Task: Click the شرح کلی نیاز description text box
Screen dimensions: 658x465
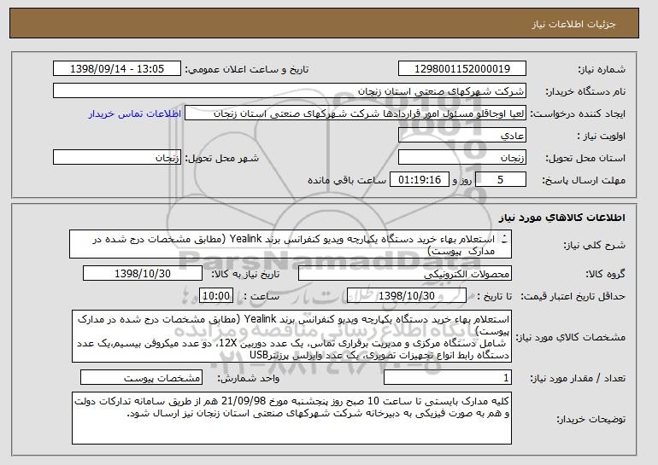Action: (x=291, y=244)
